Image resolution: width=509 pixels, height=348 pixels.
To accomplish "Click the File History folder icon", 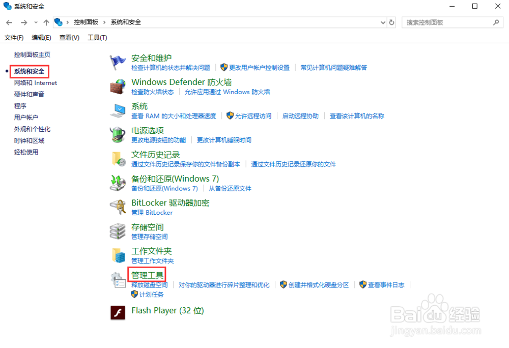I will coord(118,159).
